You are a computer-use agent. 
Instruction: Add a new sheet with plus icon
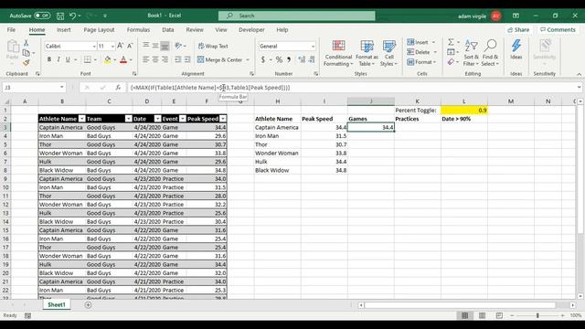[x=88, y=305]
